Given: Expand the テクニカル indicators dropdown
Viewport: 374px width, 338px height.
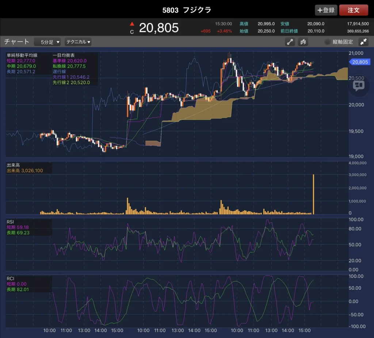Looking at the screenshot, I should coord(78,42).
